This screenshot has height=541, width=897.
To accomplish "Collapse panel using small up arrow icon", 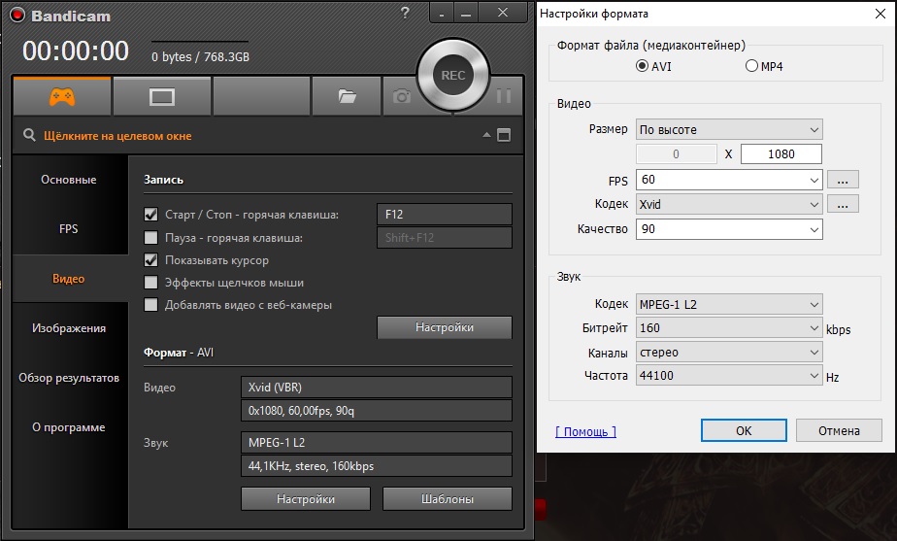I will pyautogui.click(x=486, y=135).
